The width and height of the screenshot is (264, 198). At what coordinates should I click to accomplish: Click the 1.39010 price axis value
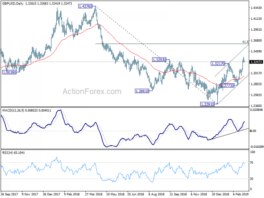(x=256, y=29)
